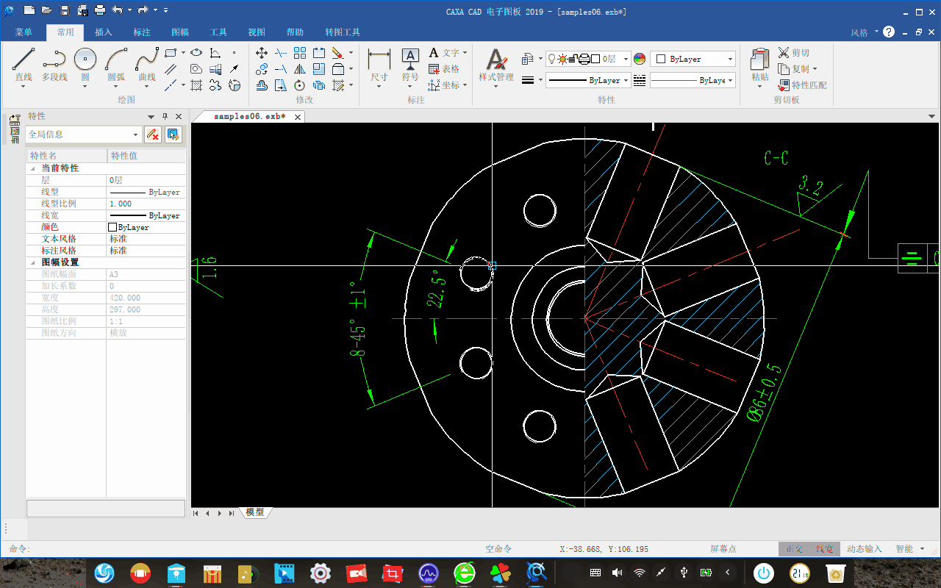Activate the move (four-arrow) tool
Screen dimensions: 941x588
pos(262,53)
